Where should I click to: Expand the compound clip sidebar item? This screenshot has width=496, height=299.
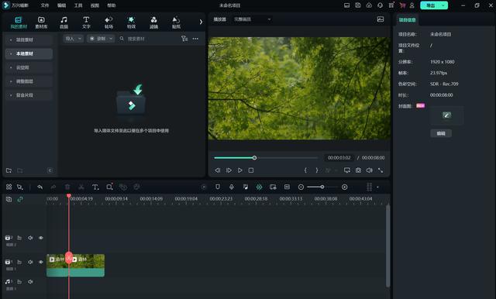pyautogui.click(x=29, y=95)
